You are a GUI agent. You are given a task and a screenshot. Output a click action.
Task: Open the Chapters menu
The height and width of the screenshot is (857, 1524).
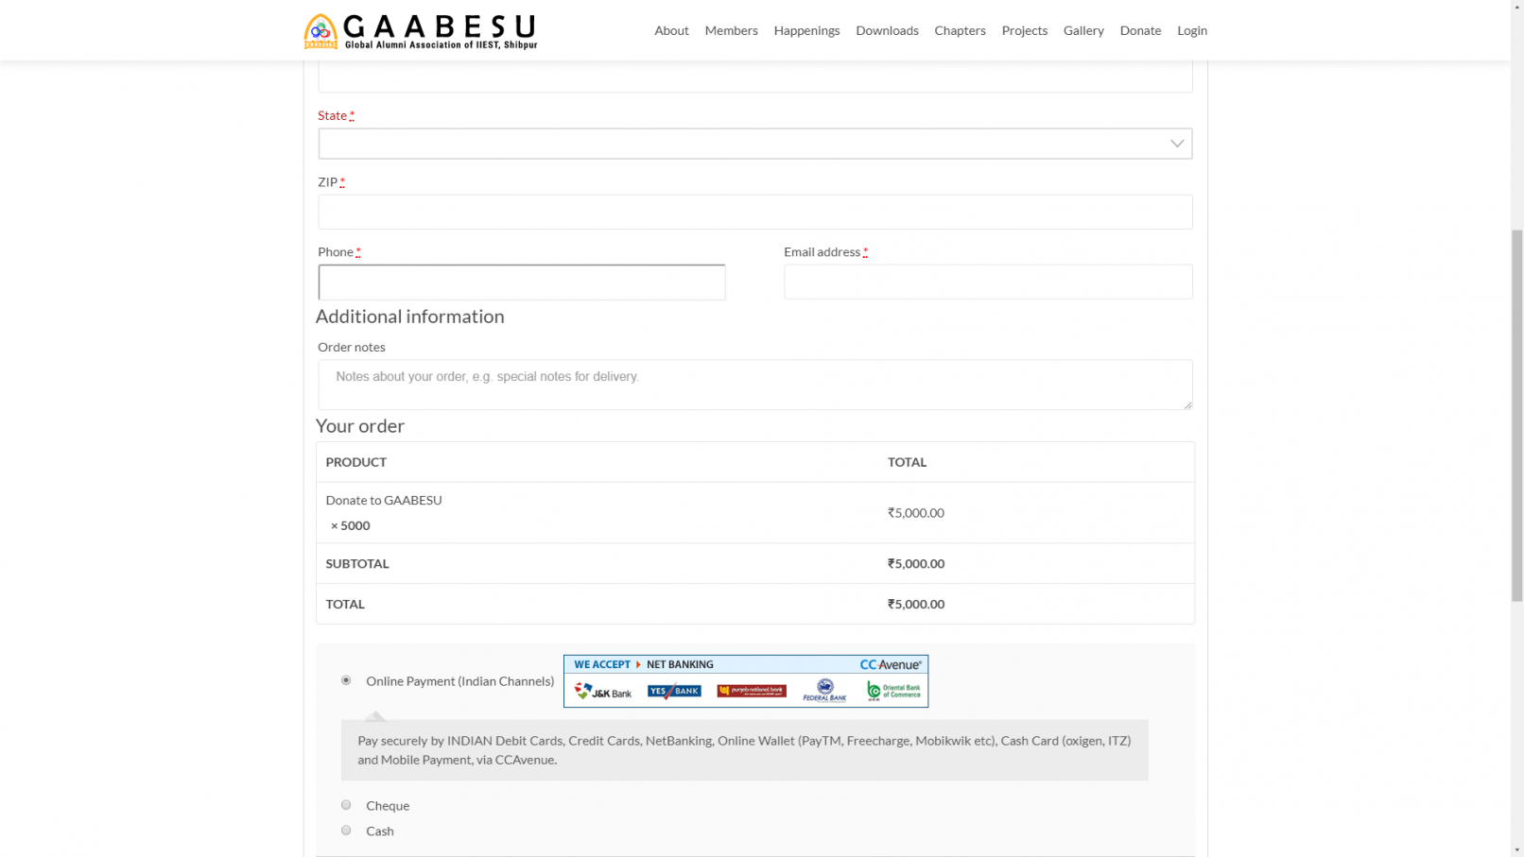(x=960, y=30)
